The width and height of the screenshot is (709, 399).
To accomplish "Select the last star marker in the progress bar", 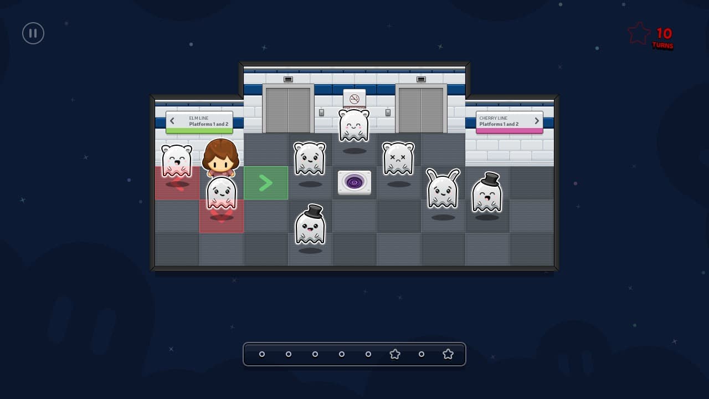I will pyautogui.click(x=448, y=354).
